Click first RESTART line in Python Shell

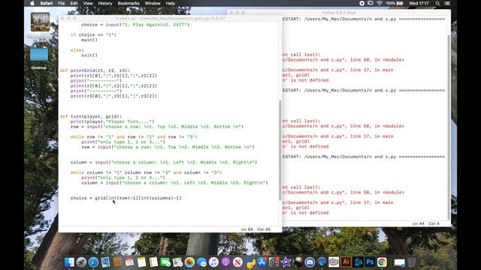click(364, 19)
